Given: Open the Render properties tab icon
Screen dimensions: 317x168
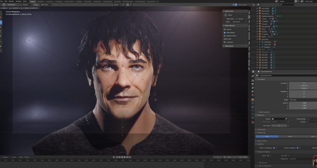Looking at the screenshot, I should (253, 80).
